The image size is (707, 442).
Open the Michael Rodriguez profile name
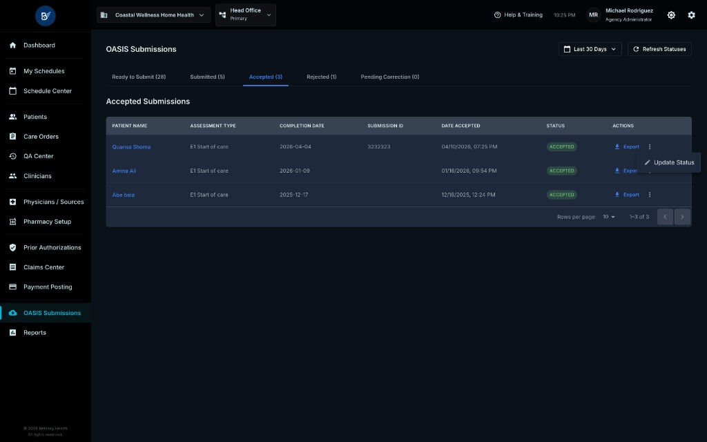[629, 10]
